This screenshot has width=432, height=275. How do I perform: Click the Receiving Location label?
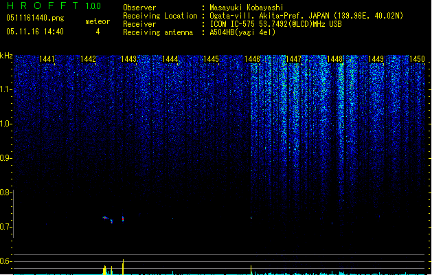160,16
